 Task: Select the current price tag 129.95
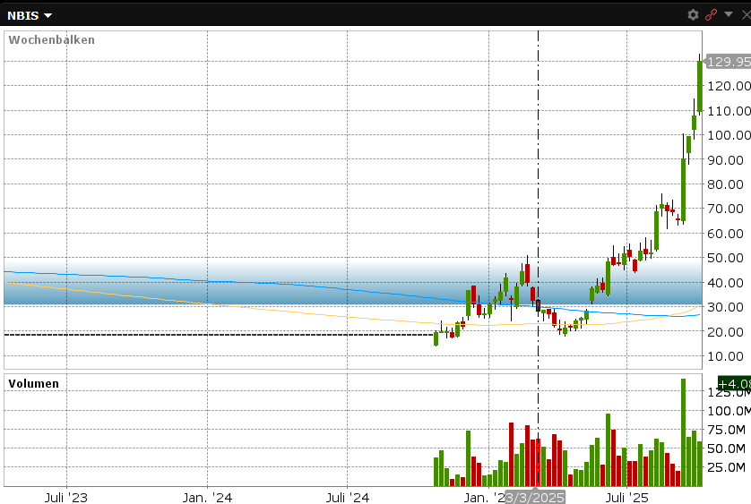(729, 62)
